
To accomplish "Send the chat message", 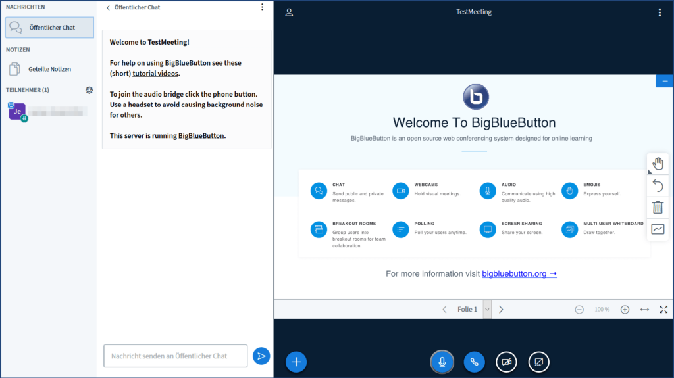I will point(261,356).
